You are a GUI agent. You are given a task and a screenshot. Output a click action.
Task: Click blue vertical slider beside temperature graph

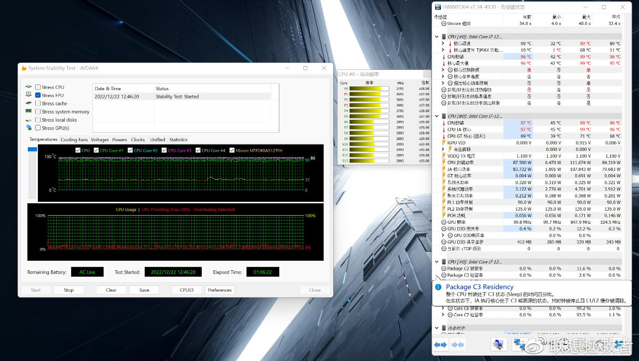pyautogui.click(x=32, y=150)
